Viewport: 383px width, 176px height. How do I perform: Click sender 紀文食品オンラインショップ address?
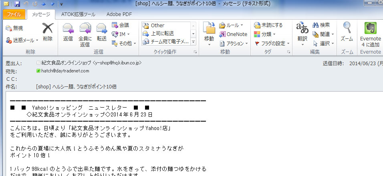(92, 63)
